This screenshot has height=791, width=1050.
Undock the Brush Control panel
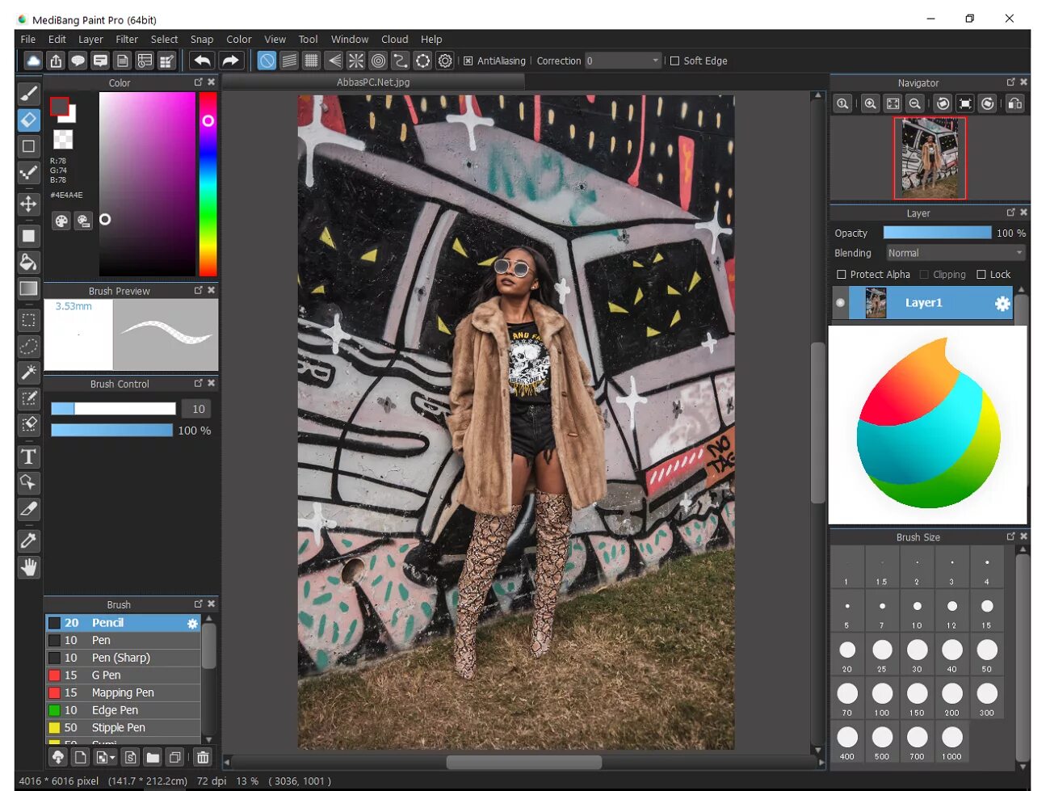point(198,383)
